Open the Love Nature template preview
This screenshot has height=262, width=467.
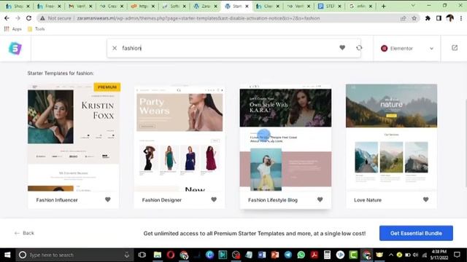391,138
